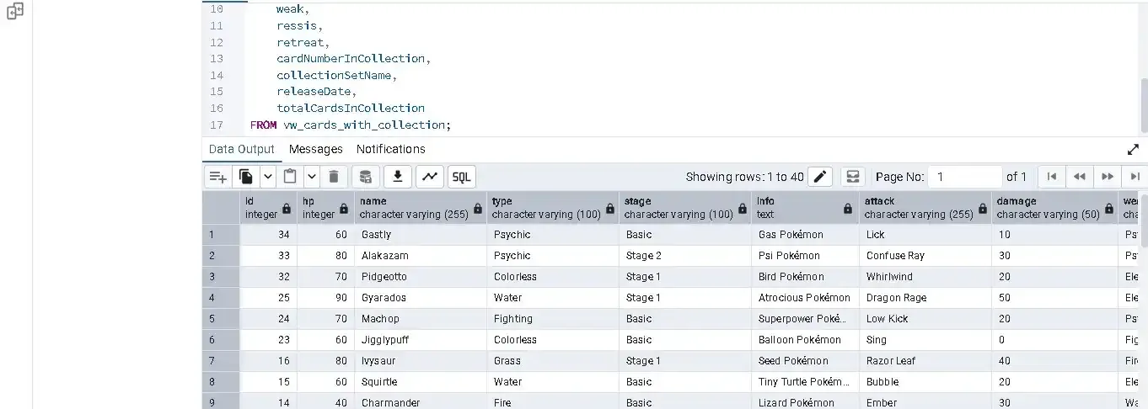Switch to the Messages tab
The image size is (1148, 409).
[x=315, y=149]
